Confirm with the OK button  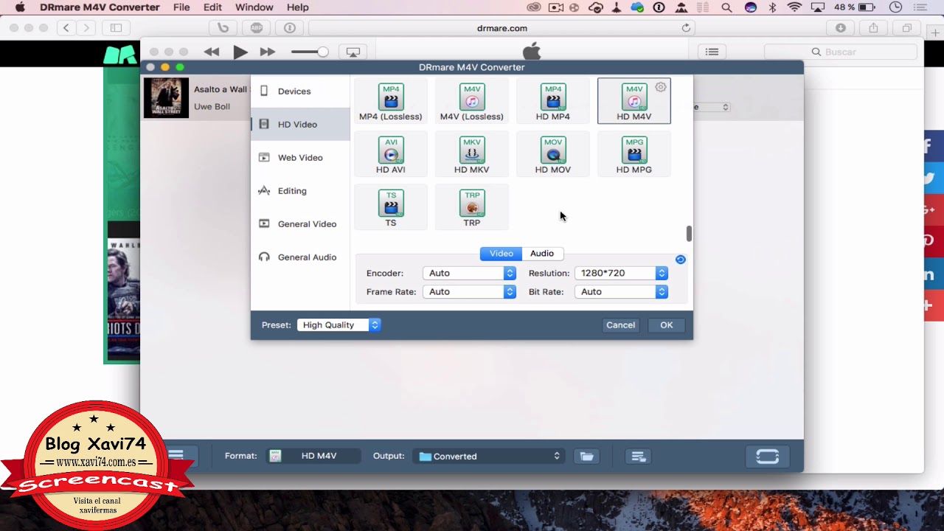point(666,325)
